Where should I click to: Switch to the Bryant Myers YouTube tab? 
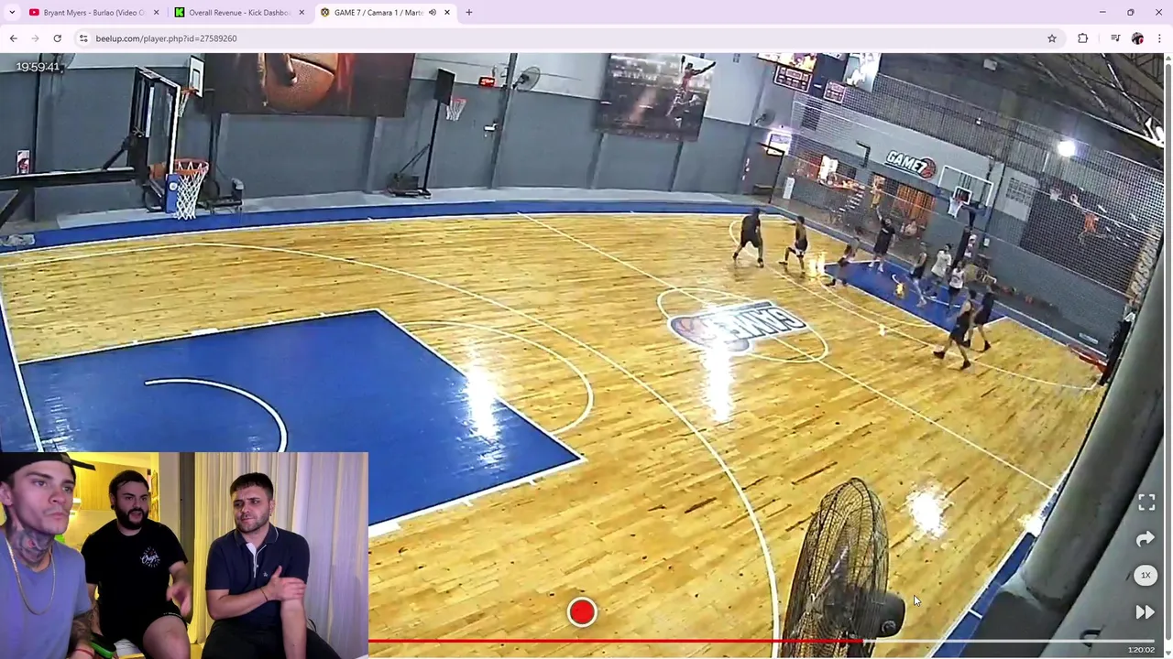pyautogui.click(x=92, y=12)
